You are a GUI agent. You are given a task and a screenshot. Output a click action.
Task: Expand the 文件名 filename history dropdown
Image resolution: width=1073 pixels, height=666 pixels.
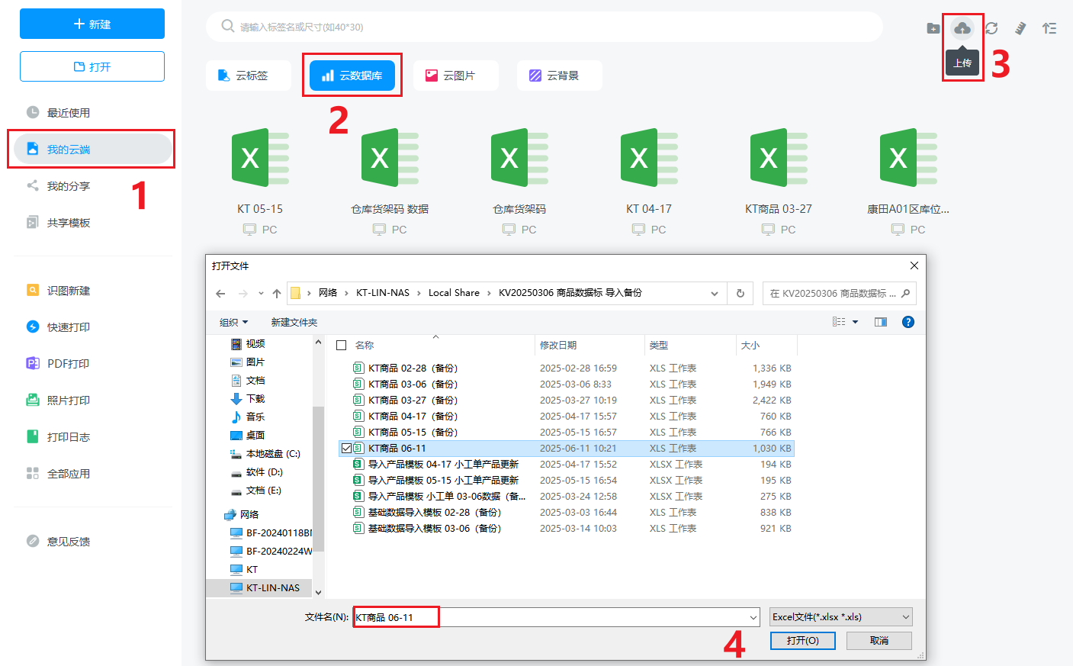click(x=753, y=617)
